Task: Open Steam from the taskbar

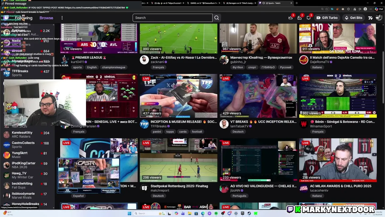Action: click(x=249, y=213)
